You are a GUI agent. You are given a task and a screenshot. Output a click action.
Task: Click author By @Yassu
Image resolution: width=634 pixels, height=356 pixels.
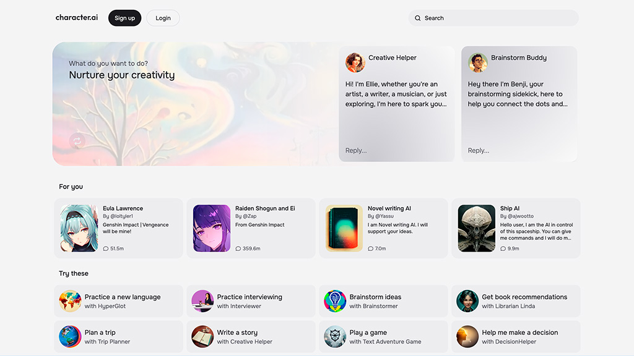point(381,216)
